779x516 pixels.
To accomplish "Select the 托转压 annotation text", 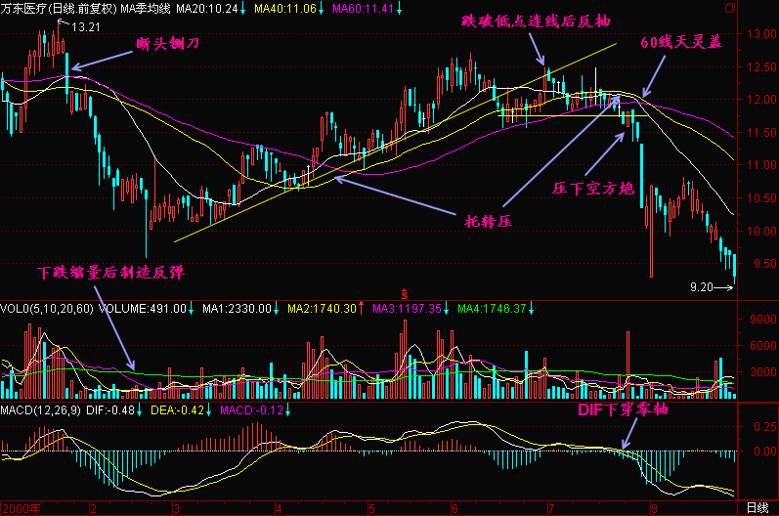I will pyautogui.click(x=488, y=221).
